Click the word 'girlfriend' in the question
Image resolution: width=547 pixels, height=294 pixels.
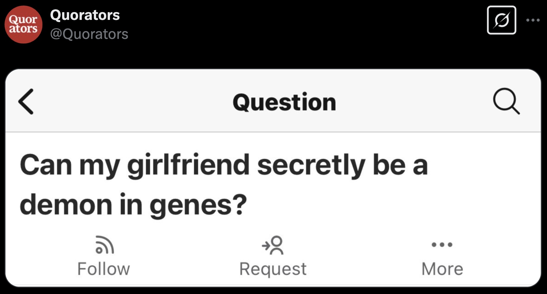[188, 166]
